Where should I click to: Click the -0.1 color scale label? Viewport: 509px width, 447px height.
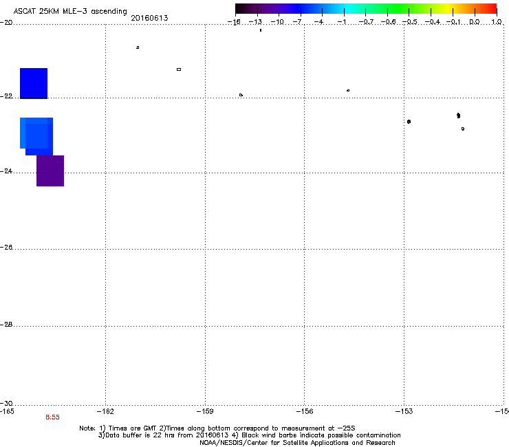[453, 22]
